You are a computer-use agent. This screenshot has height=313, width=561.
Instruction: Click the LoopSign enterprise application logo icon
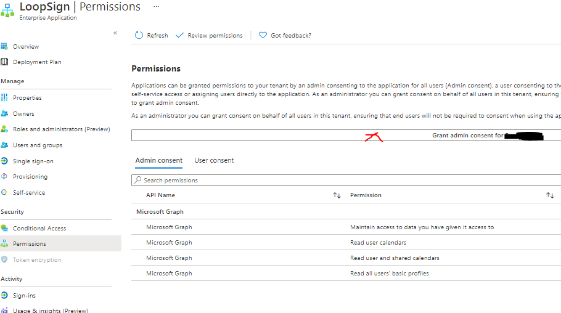7,10
